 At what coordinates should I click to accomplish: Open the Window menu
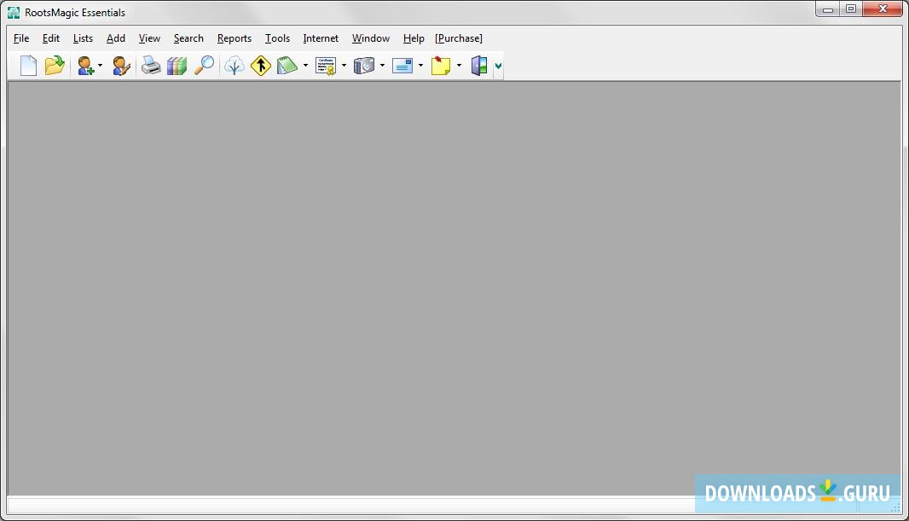370,38
